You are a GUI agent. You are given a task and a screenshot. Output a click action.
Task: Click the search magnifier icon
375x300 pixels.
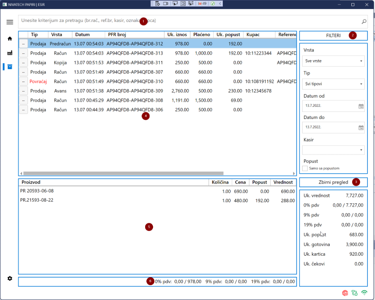pos(364,22)
